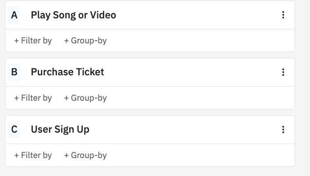Open the kebab menu for User Sign Up

283,129
